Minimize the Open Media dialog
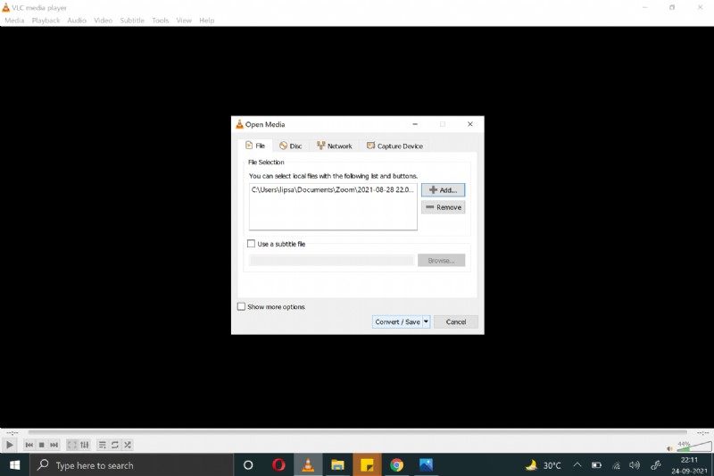The image size is (714, 476). click(x=415, y=124)
